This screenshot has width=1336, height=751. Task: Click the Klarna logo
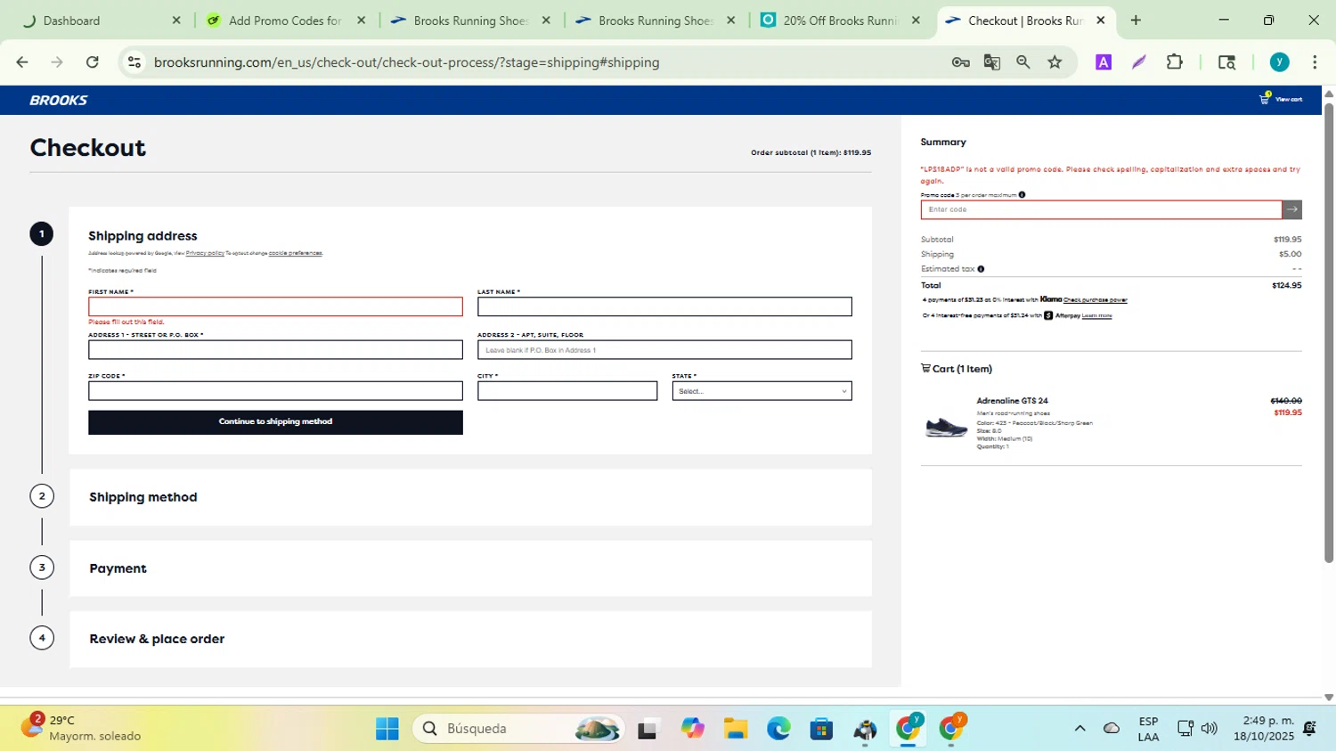click(1051, 299)
